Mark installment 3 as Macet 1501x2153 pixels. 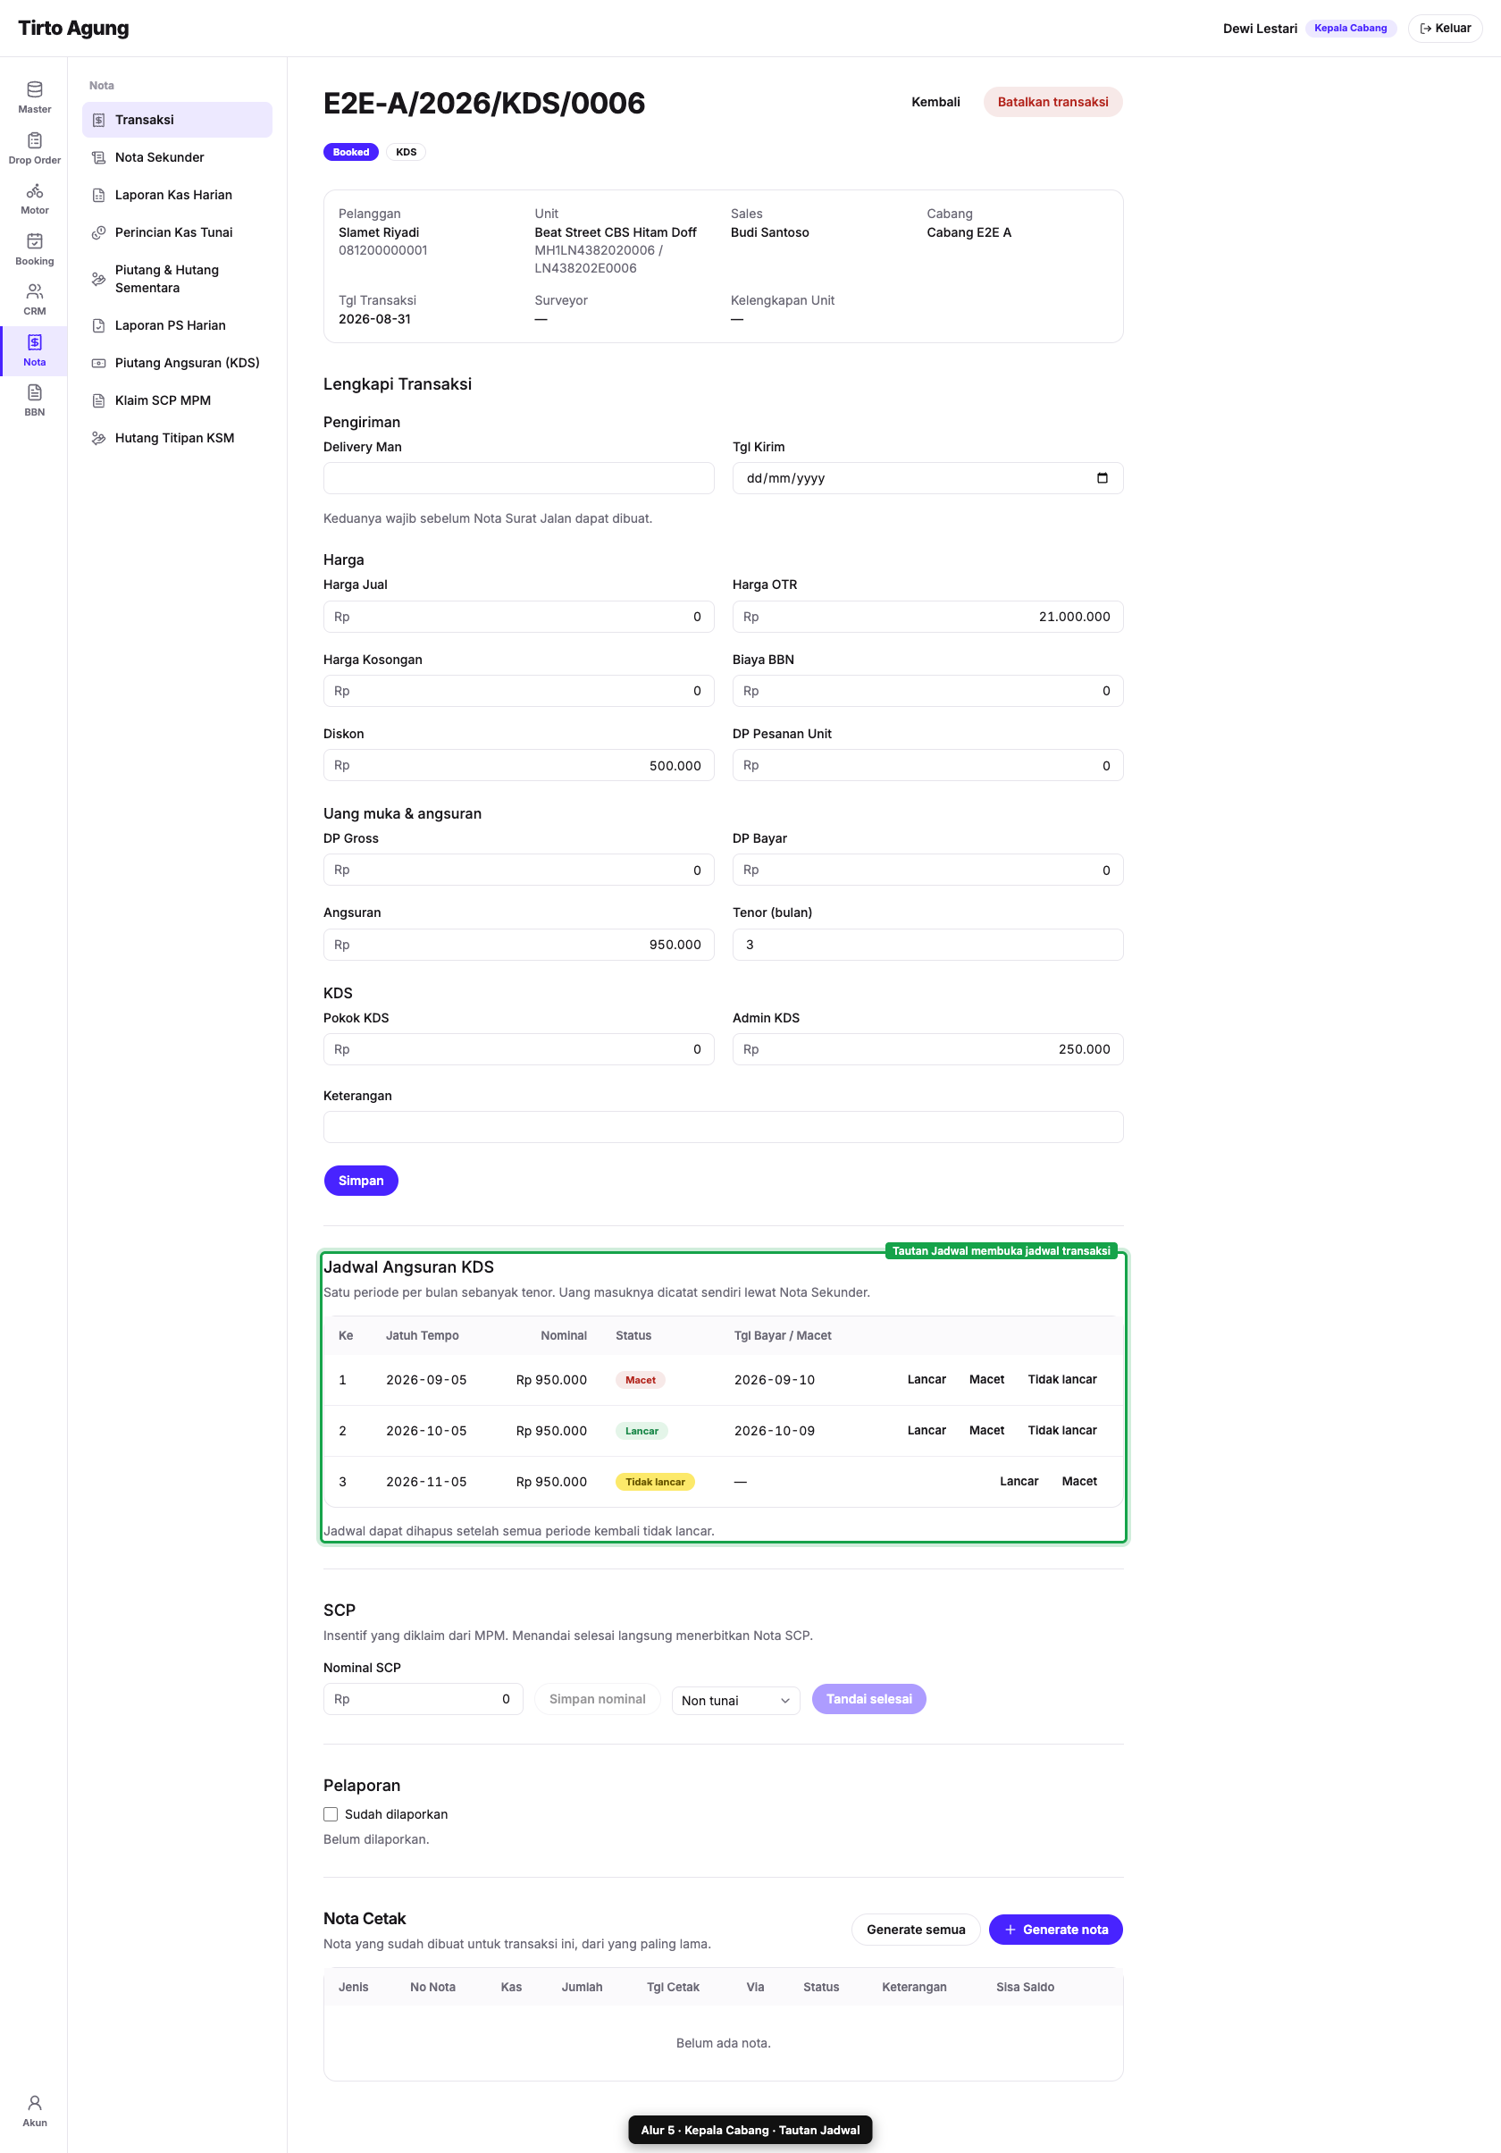point(1079,1481)
